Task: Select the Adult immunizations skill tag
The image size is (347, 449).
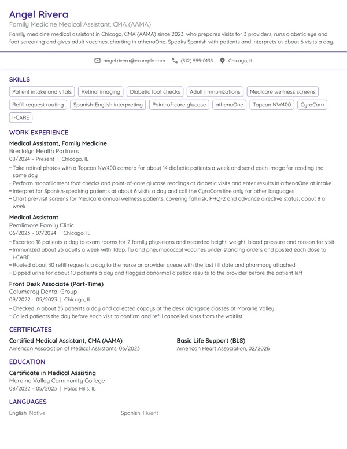Action: coord(215,91)
